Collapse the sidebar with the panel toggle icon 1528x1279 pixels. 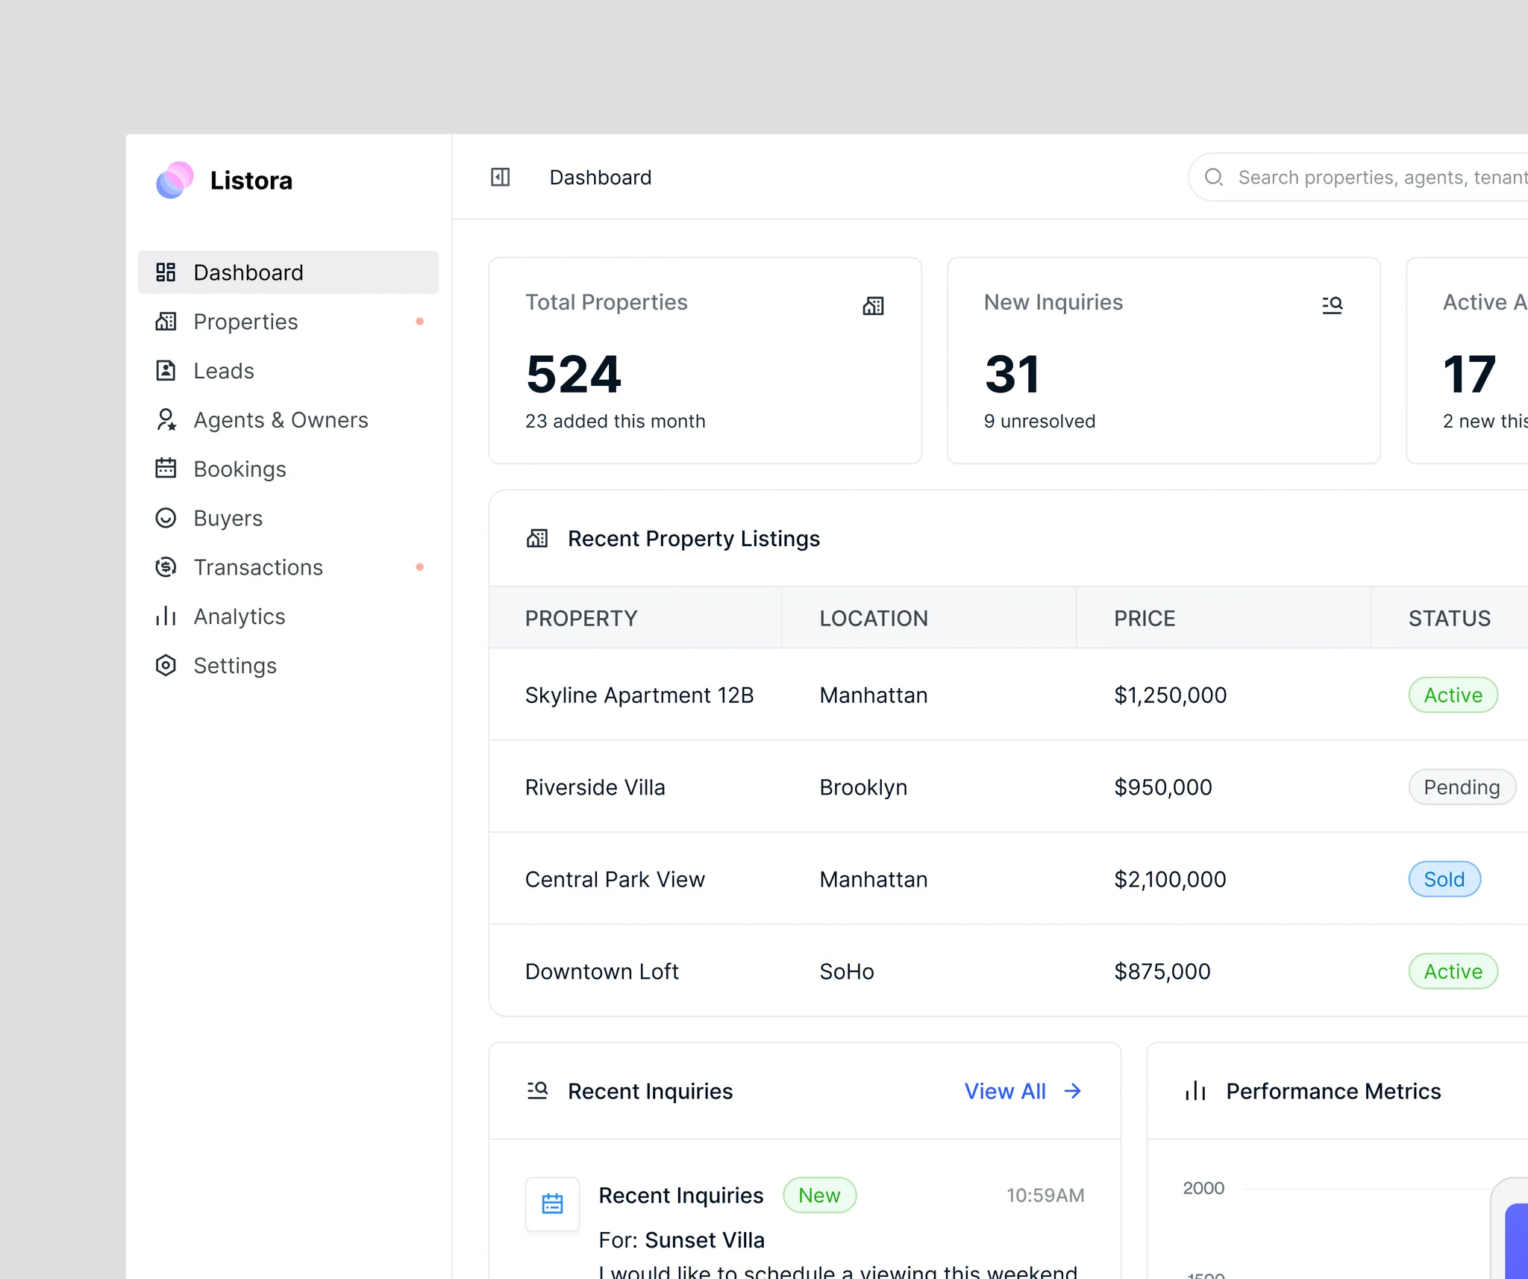click(x=500, y=178)
